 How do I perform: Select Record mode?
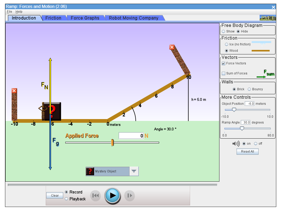66,192
